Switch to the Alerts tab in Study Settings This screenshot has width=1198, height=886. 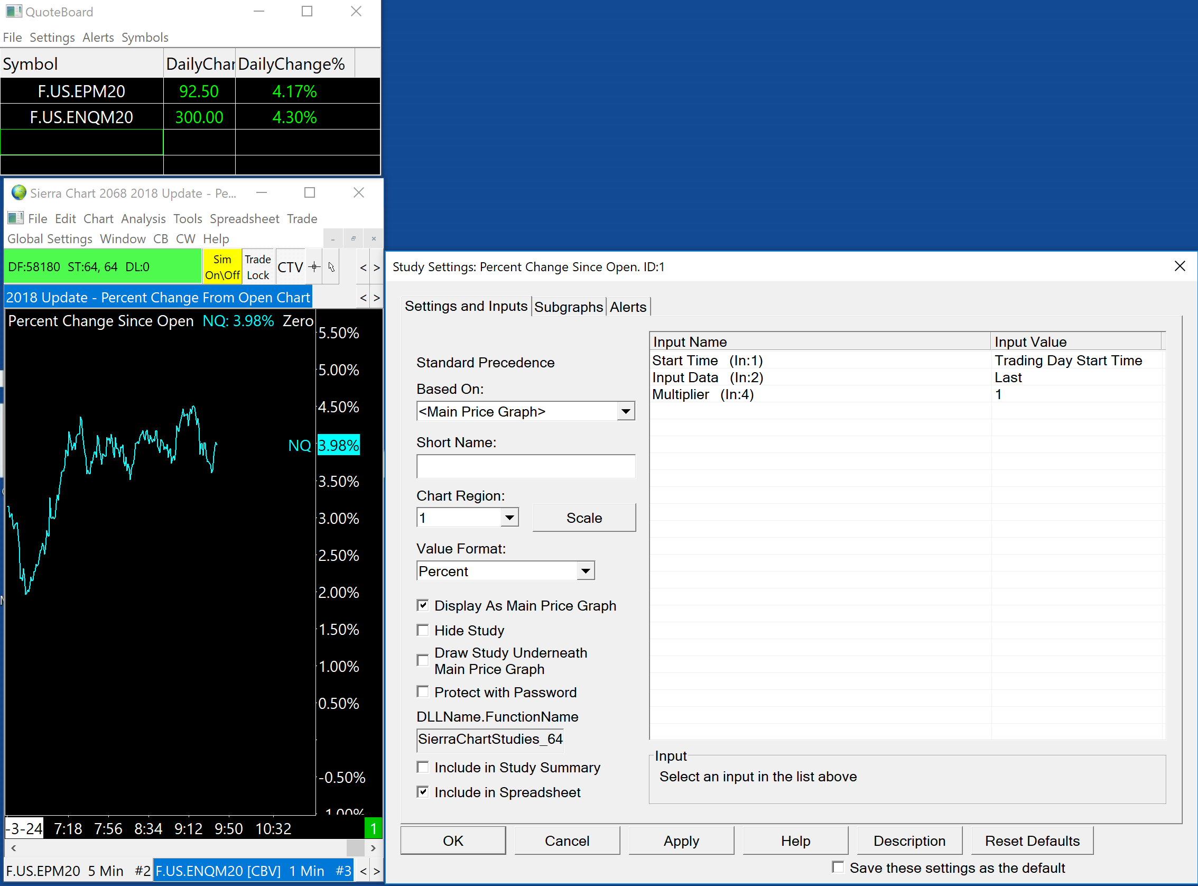628,307
